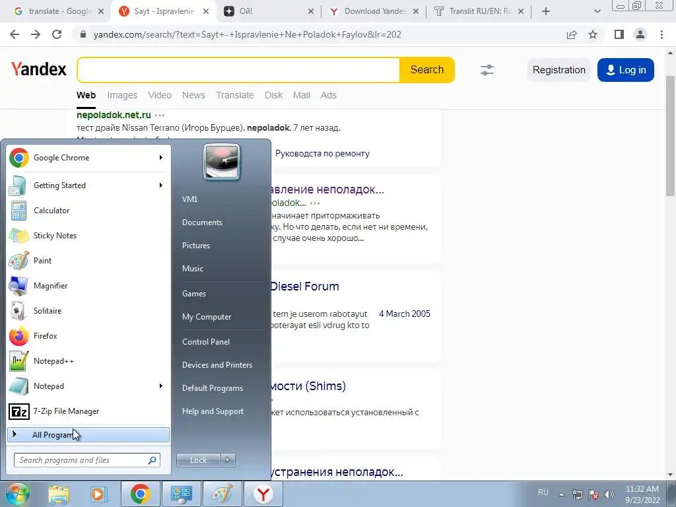Open Yandex browser taskbar button
The image size is (676, 507).
pos(263,494)
